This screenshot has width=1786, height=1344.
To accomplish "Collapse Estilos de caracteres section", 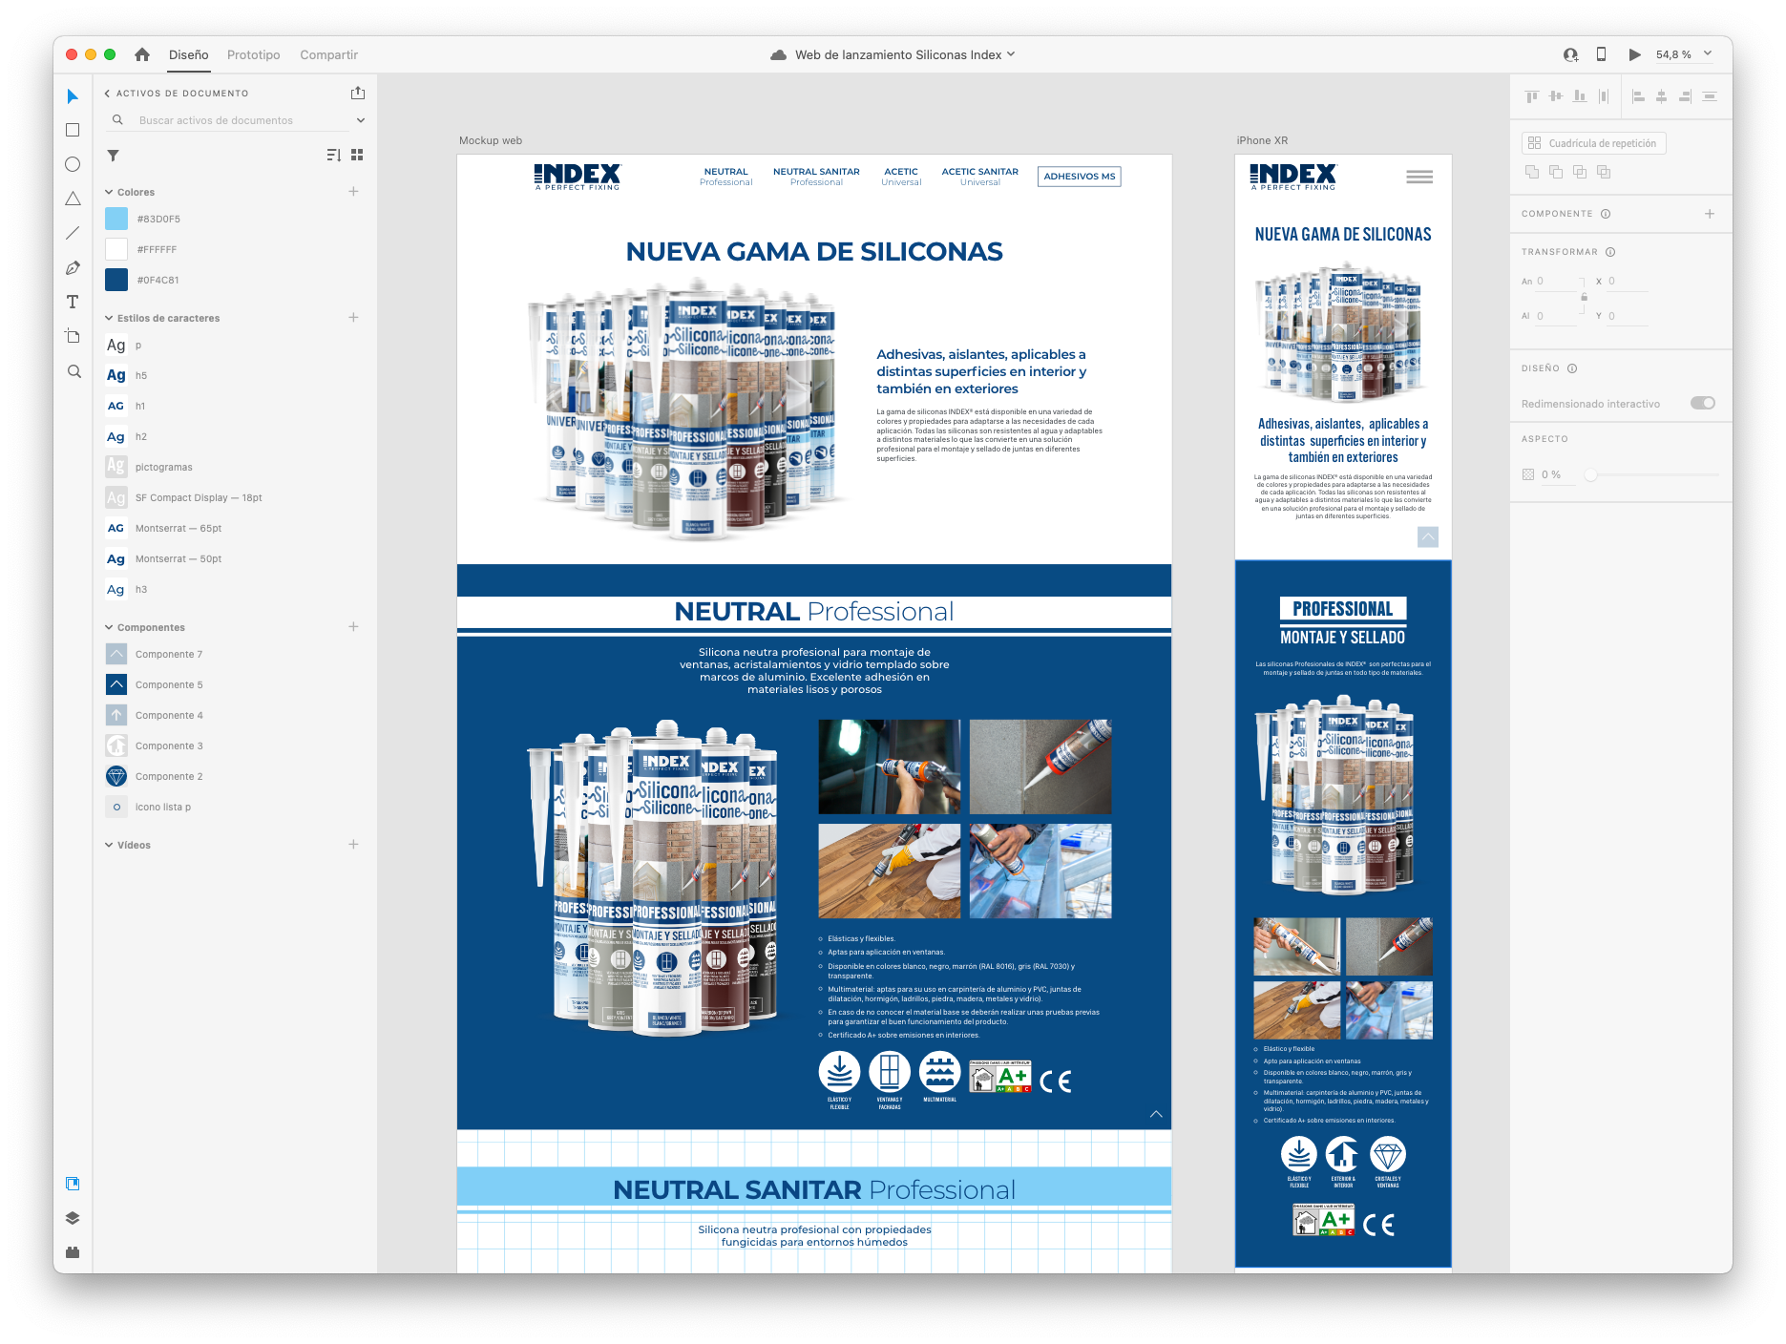I will (109, 318).
